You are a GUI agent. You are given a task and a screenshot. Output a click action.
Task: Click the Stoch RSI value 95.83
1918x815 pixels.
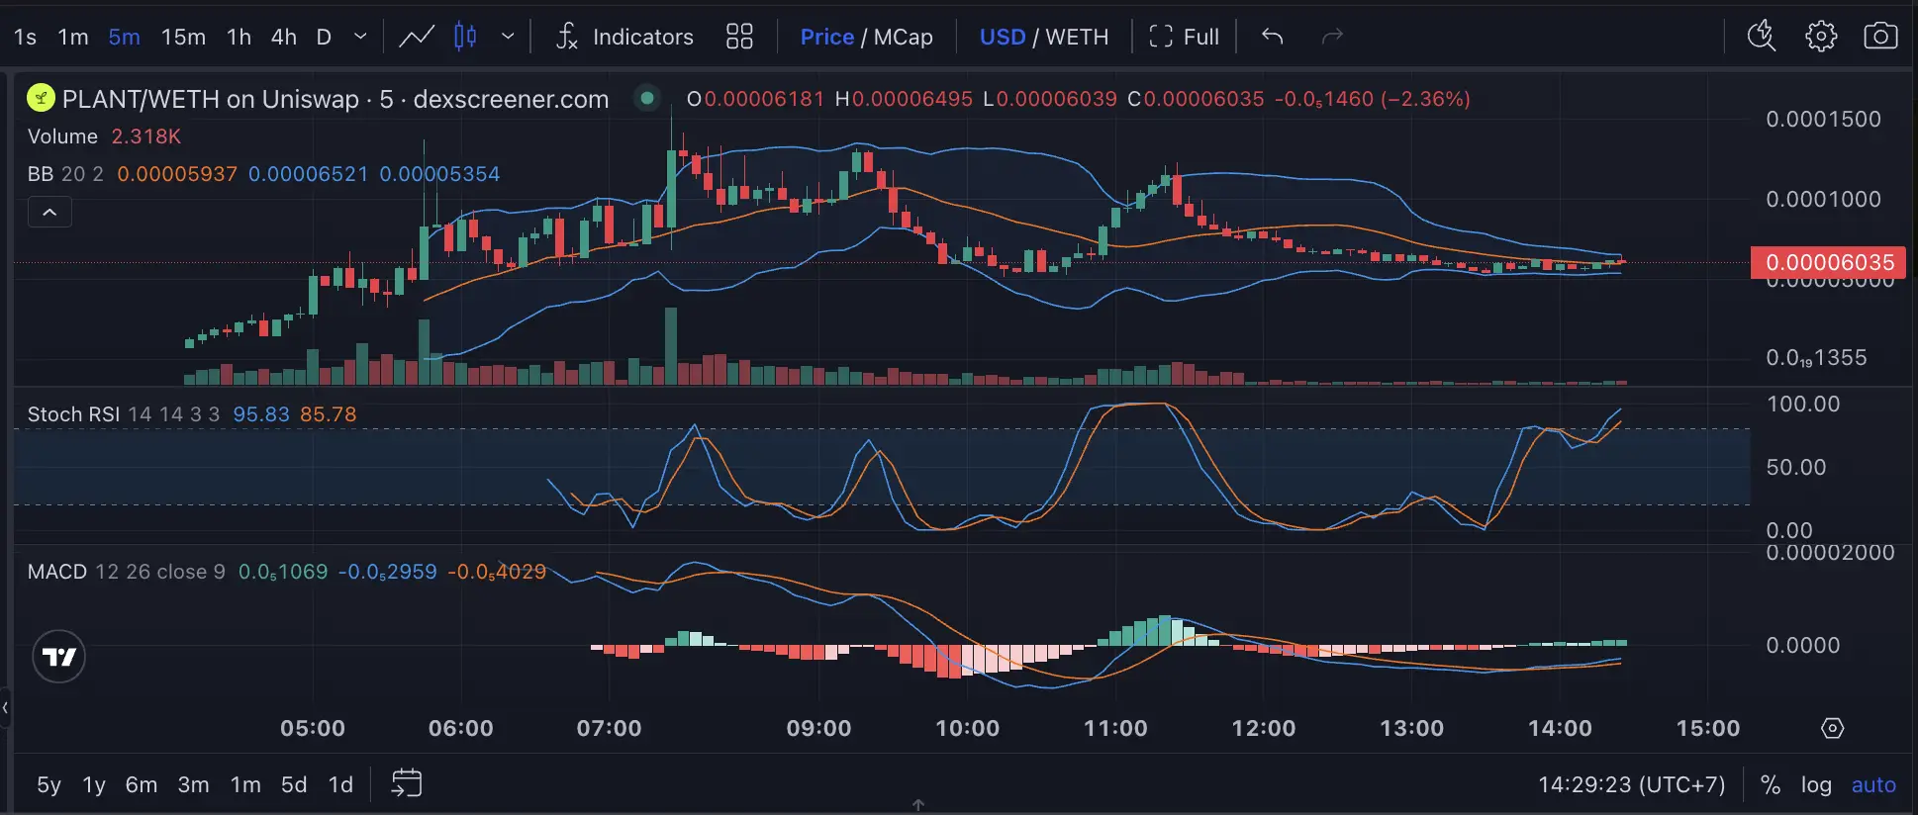click(261, 414)
